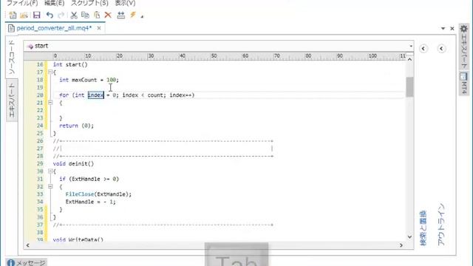Switch to the エキスパート left side tab

point(12,100)
